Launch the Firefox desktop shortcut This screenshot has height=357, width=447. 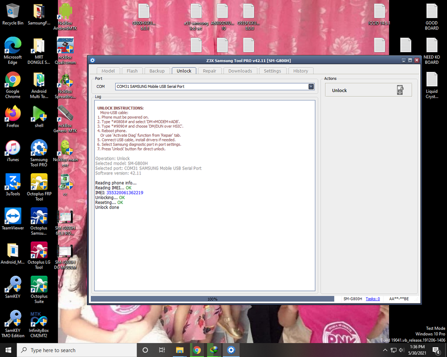click(x=13, y=117)
